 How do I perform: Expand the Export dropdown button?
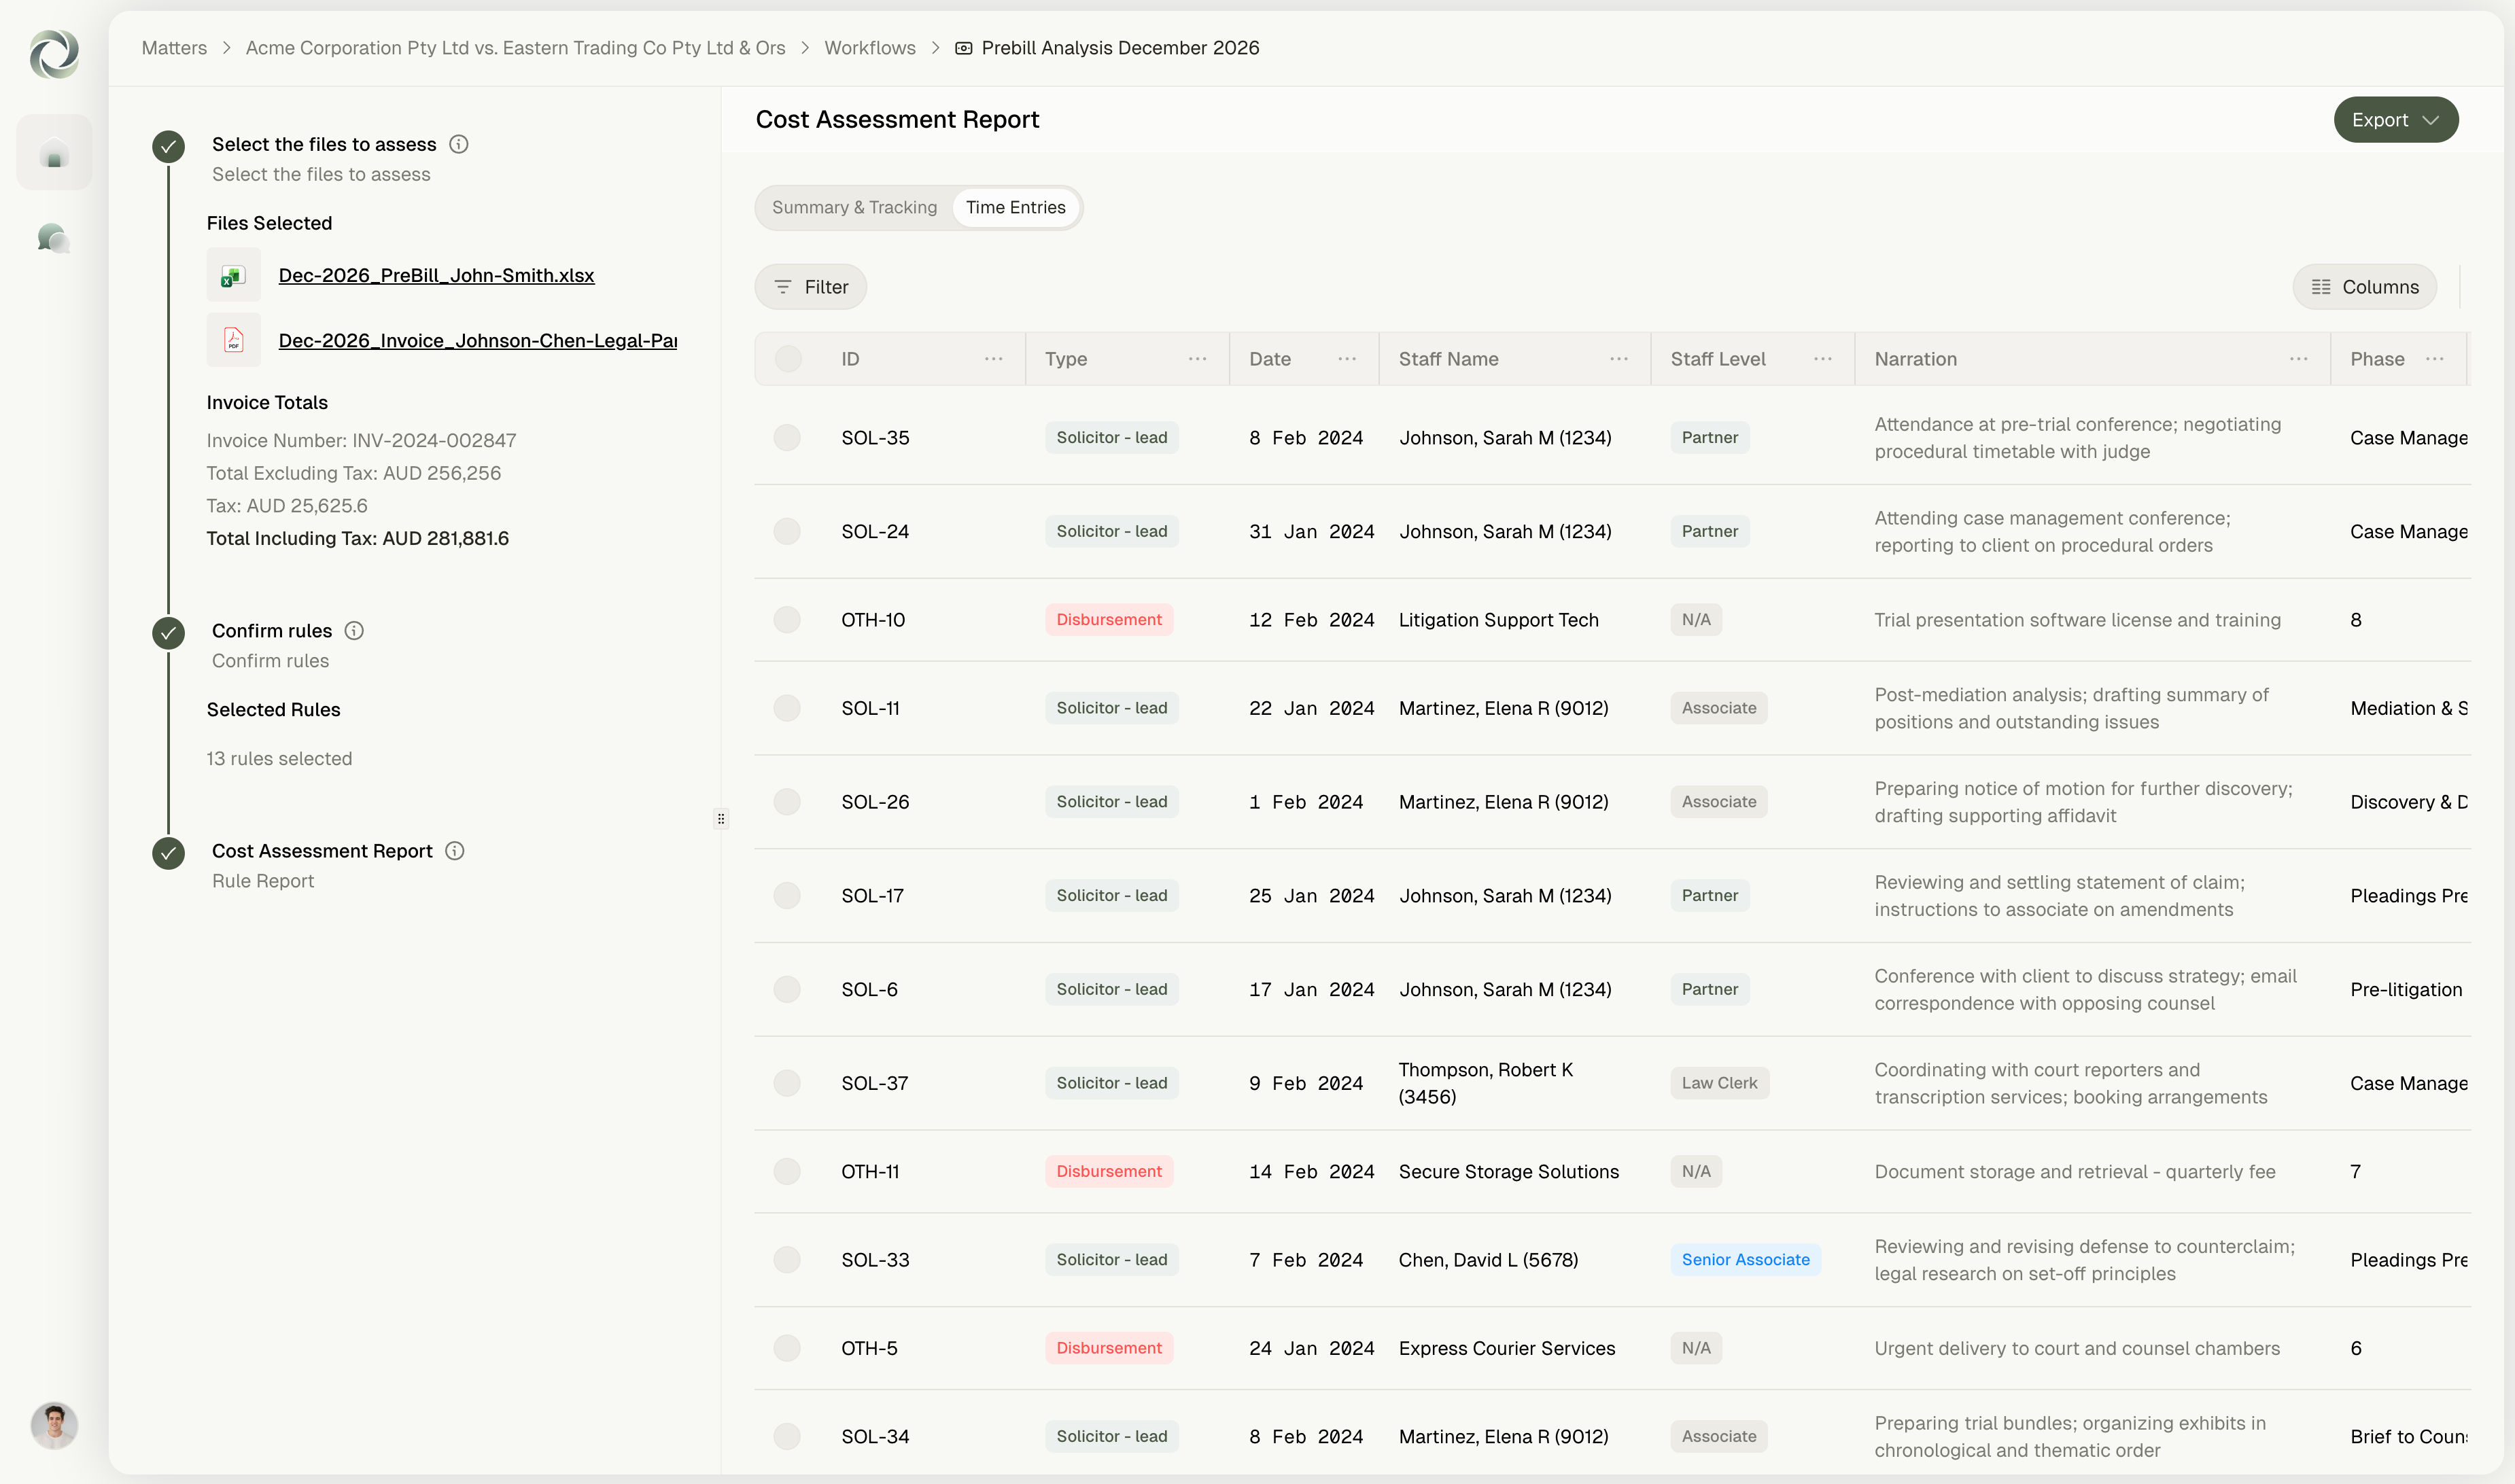click(x=2396, y=120)
